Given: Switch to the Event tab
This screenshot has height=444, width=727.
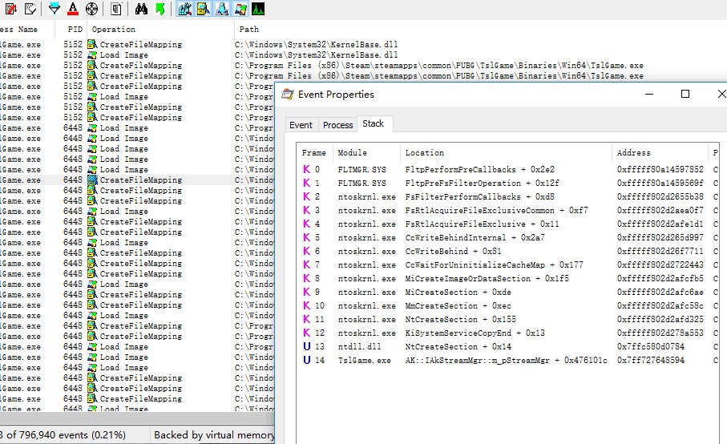Looking at the screenshot, I should [301, 125].
